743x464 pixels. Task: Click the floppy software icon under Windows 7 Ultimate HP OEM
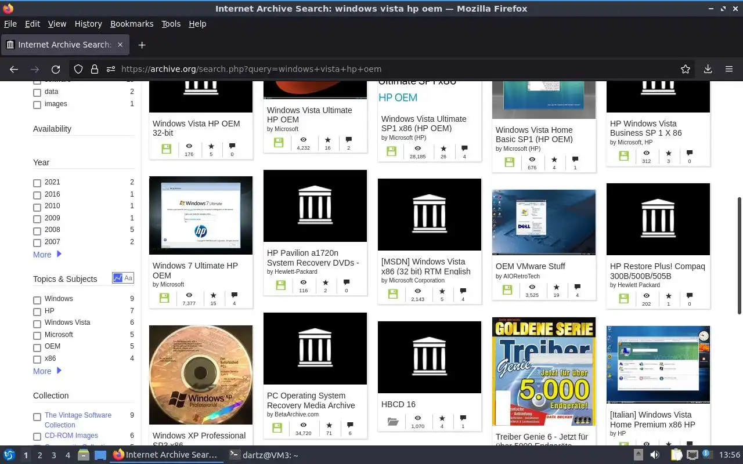pyautogui.click(x=164, y=298)
